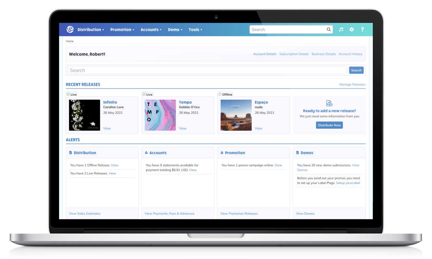Select Accounts in the navigation bar
Image resolution: width=432 pixels, height=259 pixels.
pyautogui.click(x=151, y=29)
